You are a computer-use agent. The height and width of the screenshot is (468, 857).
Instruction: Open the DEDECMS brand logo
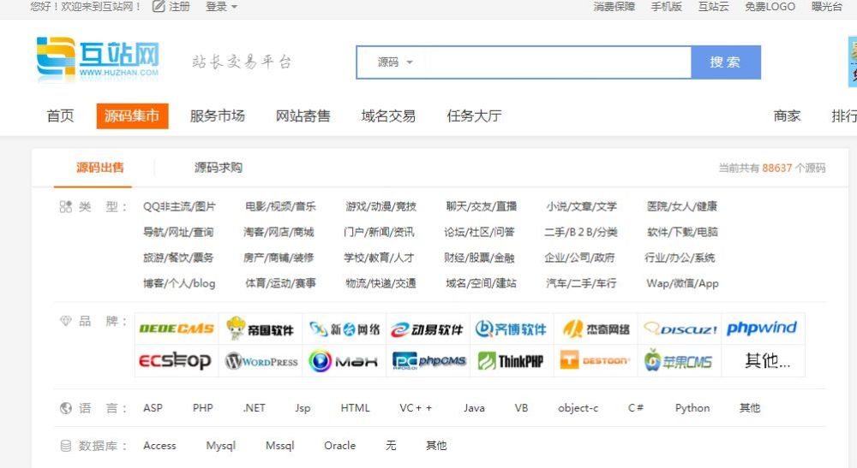(x=177, y=329)
